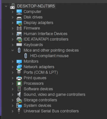Expand the System devices category
Viewport: 107px width, 119px height.
[12, 106]
